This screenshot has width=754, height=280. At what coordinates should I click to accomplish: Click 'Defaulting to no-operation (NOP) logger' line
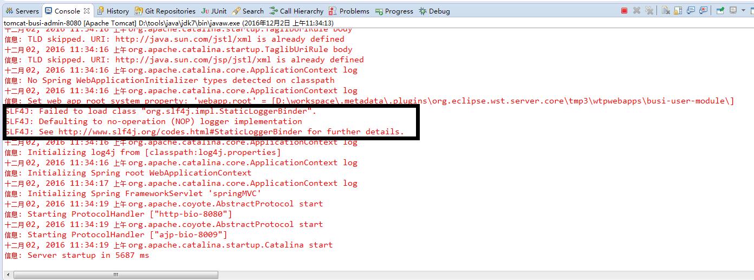coord(153,121)
